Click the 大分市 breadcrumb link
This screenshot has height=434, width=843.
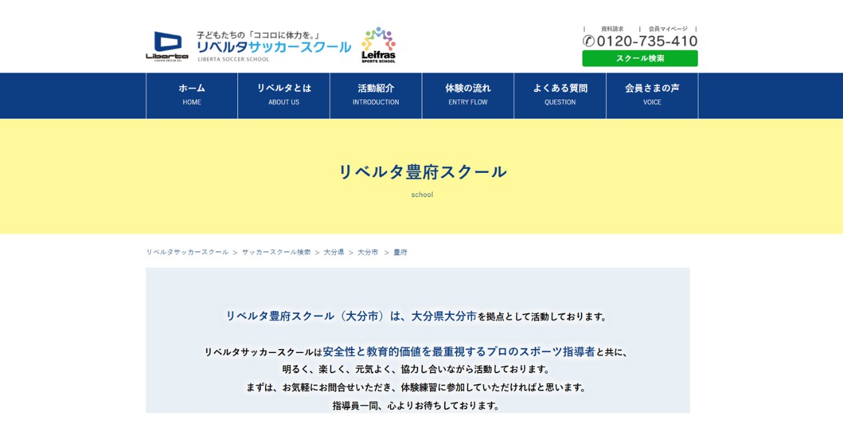point(368,252)
